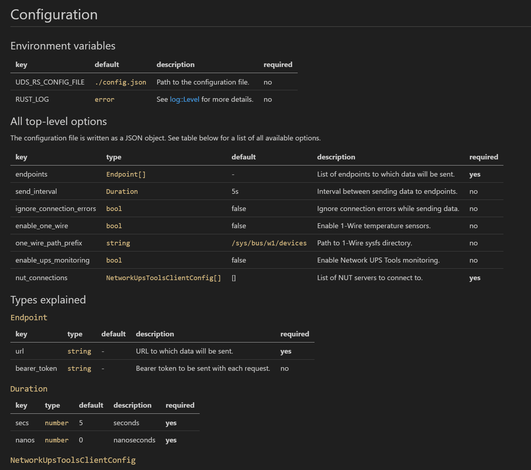The image size is (531, 470).
Task: Click the Types explained heading
Action: pyautogui.click(x=48, y=299)
